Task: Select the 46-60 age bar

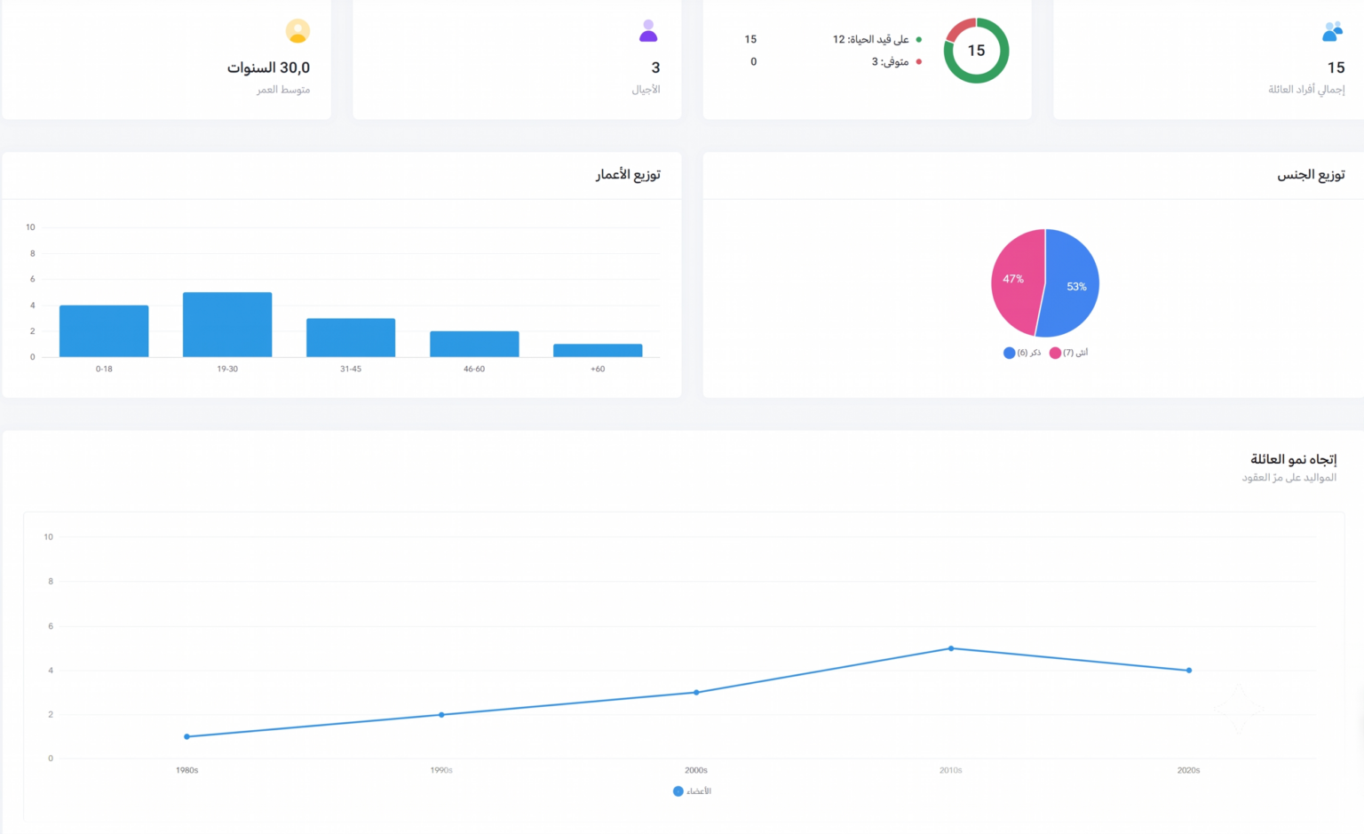Action: pyautogui.click(x=474, y=344)
